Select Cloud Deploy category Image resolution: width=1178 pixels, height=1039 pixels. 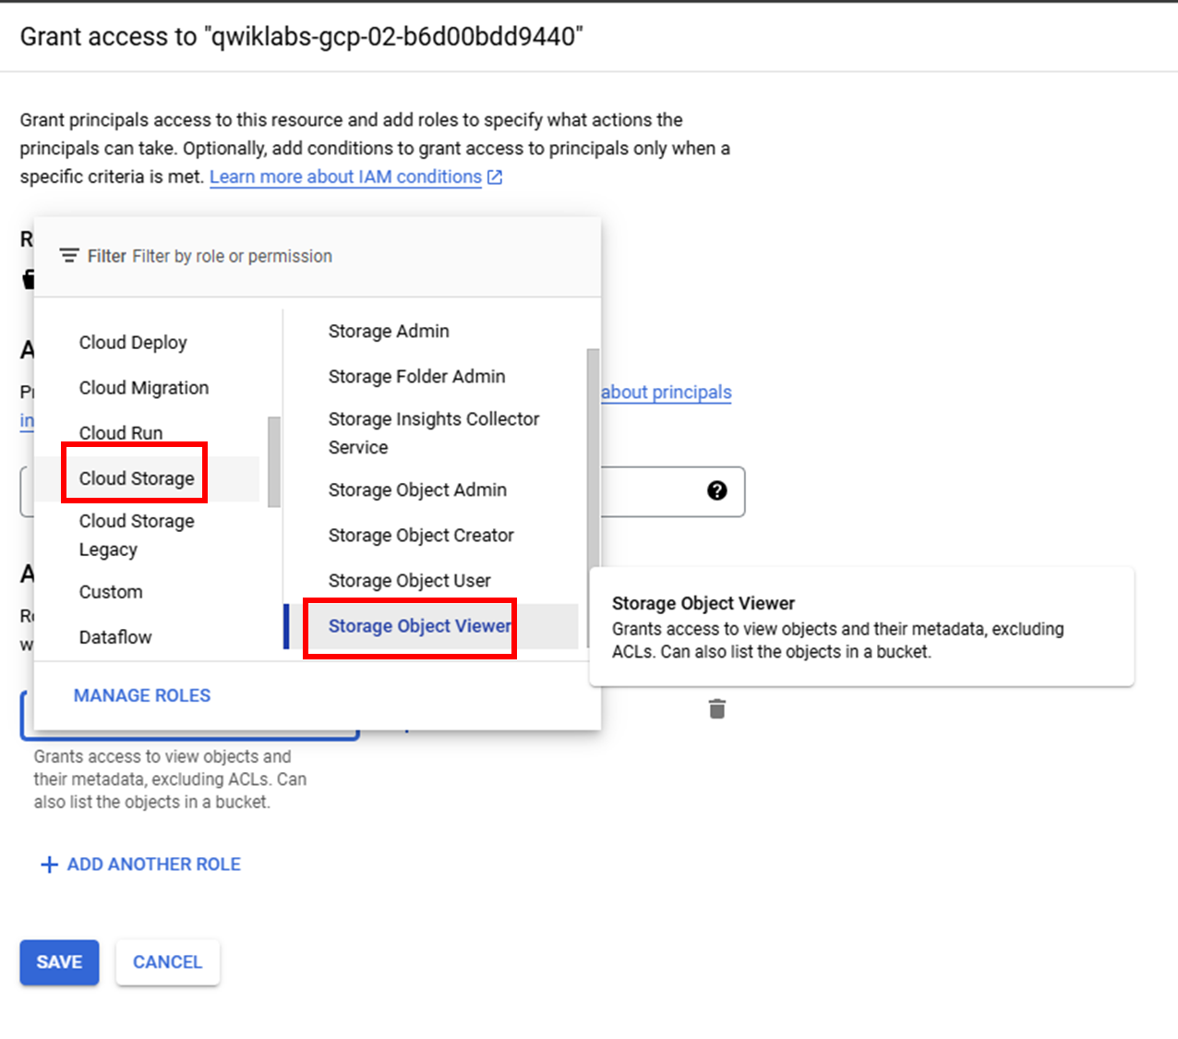133,342
